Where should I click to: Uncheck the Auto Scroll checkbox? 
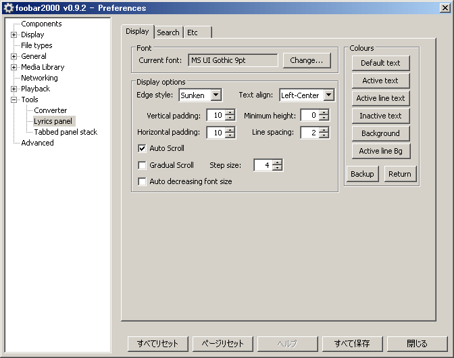142,148
